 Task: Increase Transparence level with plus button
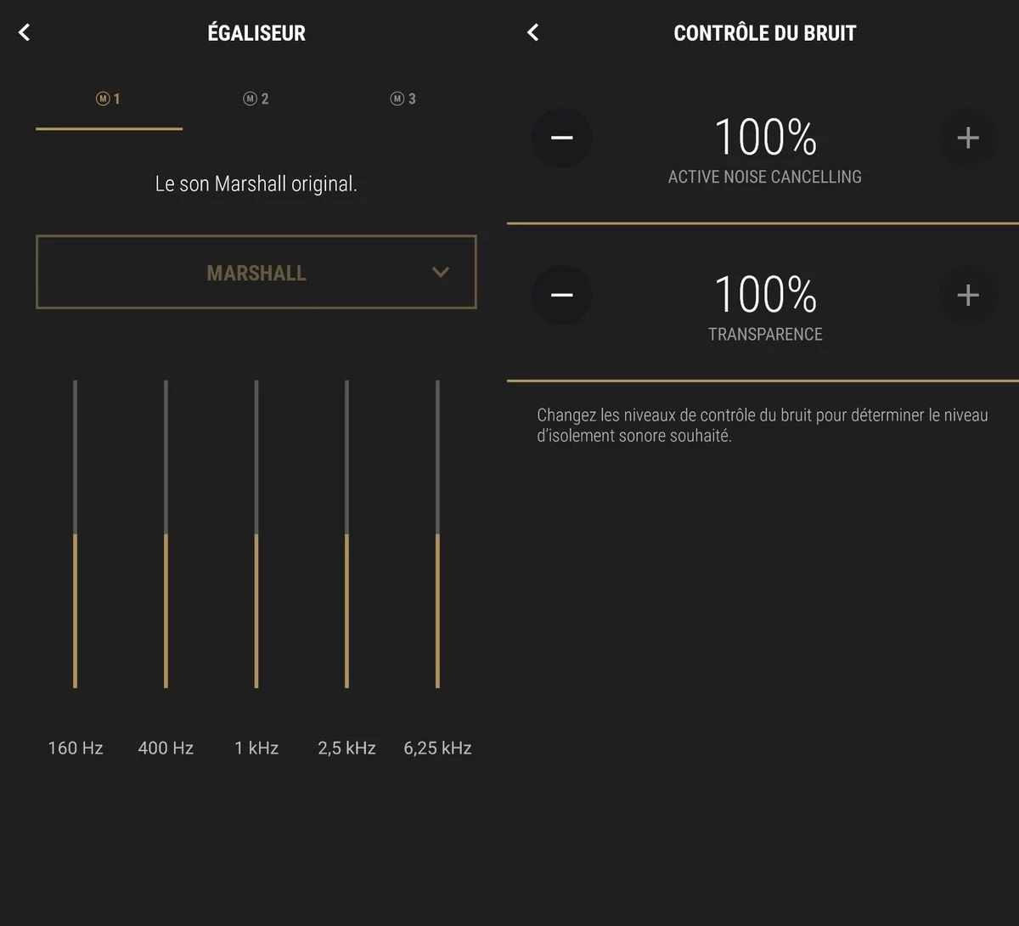[968, 295]
